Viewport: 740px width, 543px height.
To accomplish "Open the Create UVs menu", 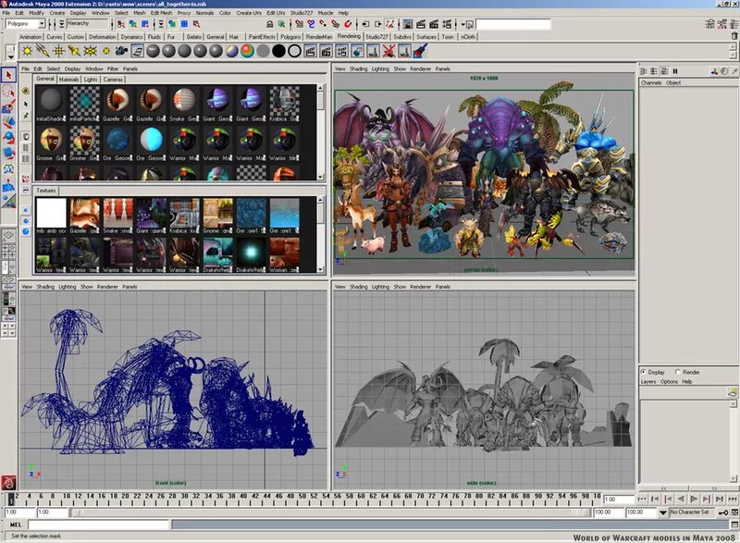I will (248, 13).
